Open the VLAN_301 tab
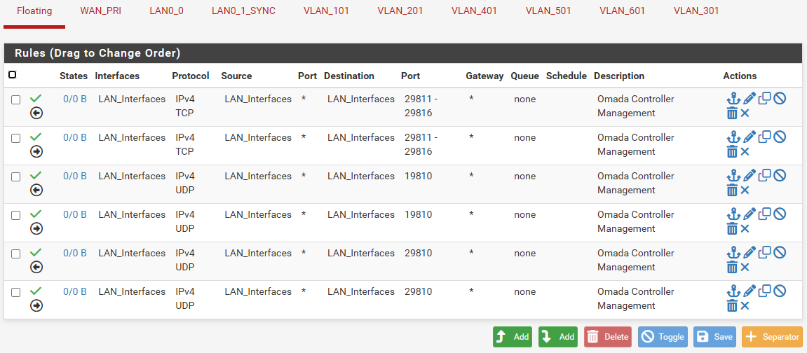807x353 pixels. [696, 11]
